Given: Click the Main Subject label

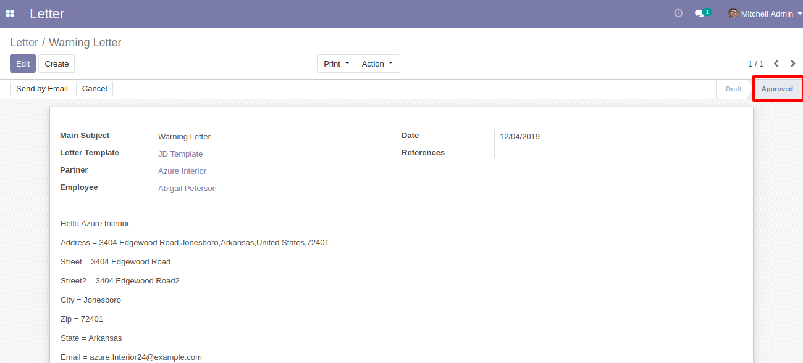Looking at the screenshot, I should 85,136.
